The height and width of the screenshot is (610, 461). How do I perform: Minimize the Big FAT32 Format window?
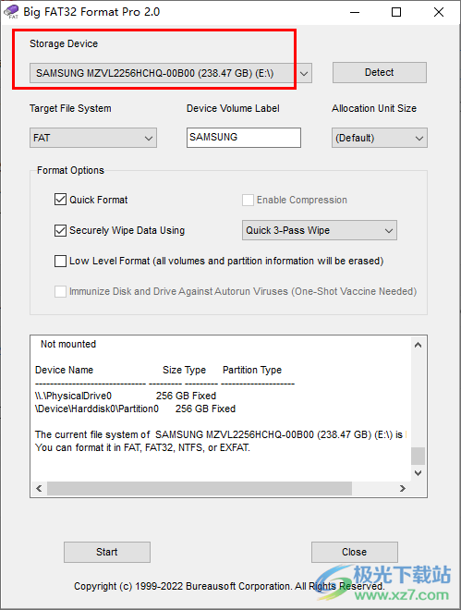click(x=354, y=12)
